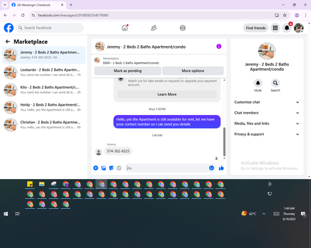This screenshot has height=248, width=311.
Task: Open the Friends icon in top navigation
Action: (x=154, y=28)
